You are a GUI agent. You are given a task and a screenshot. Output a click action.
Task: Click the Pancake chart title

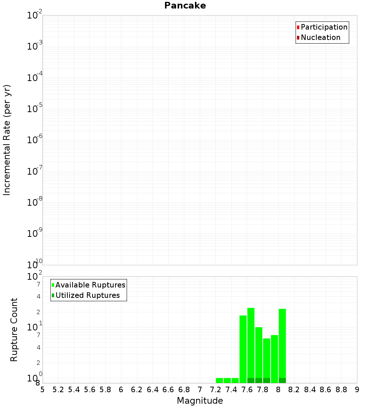[x=185, y=6]
